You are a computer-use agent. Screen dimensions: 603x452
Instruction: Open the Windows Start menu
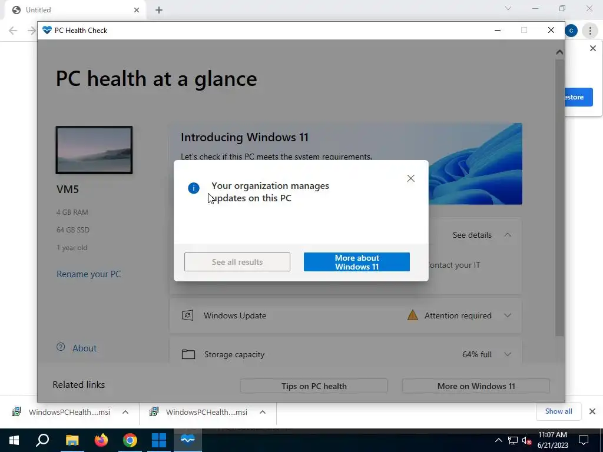click(x=14, y=440)
